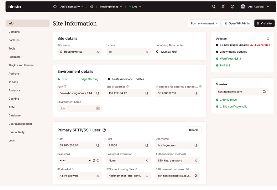Open 2 new theme updates

point(233,52)
